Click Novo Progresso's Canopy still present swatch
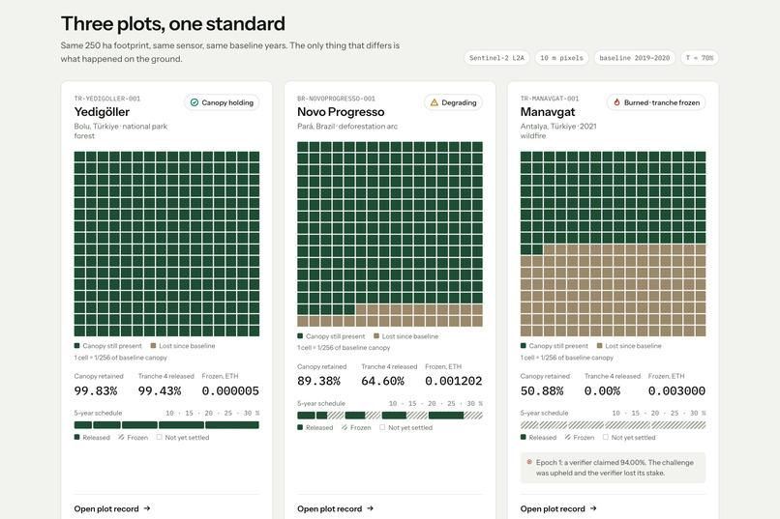This screenshot has width=780, height=519. click(300, 336)
